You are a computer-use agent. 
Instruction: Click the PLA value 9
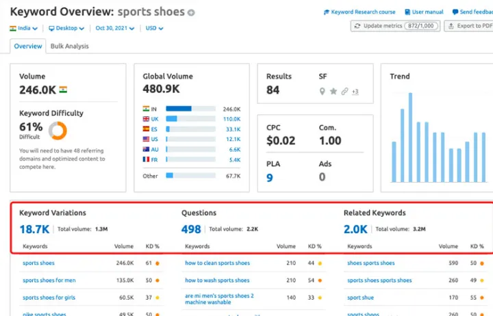(x=270, y=178)
